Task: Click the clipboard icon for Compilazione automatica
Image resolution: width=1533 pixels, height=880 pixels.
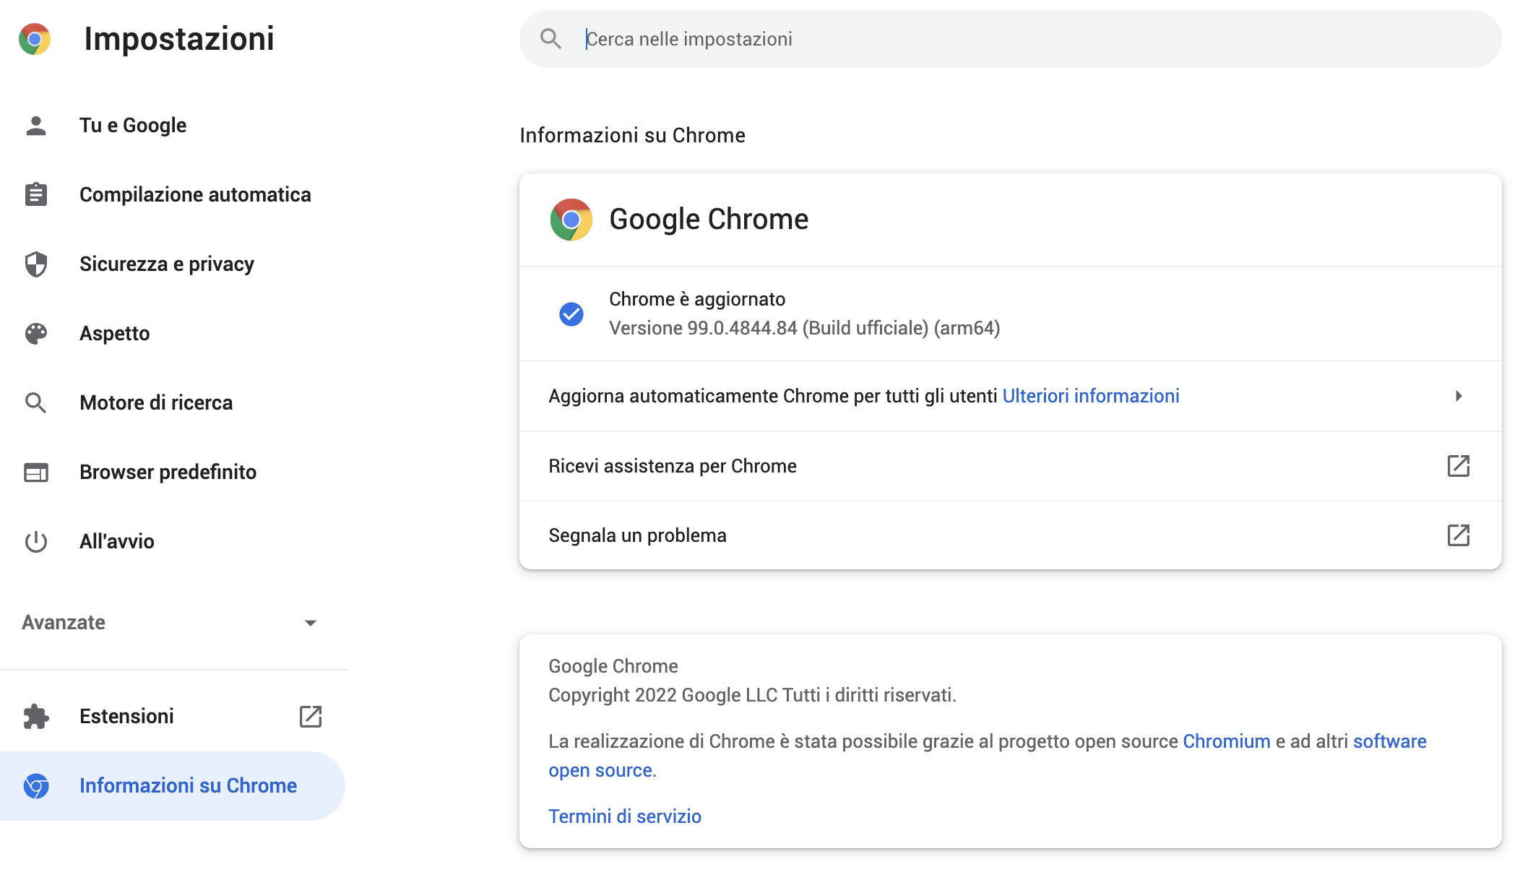Action: click(36, 194)
